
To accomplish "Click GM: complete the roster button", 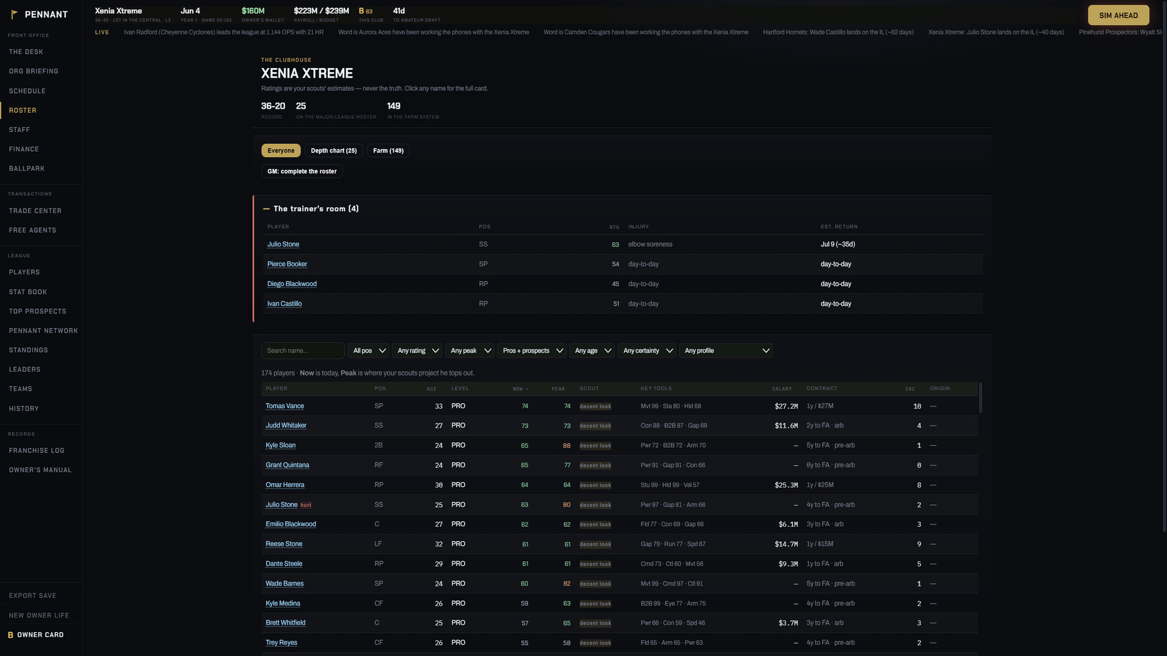I will tap(302, 171).
